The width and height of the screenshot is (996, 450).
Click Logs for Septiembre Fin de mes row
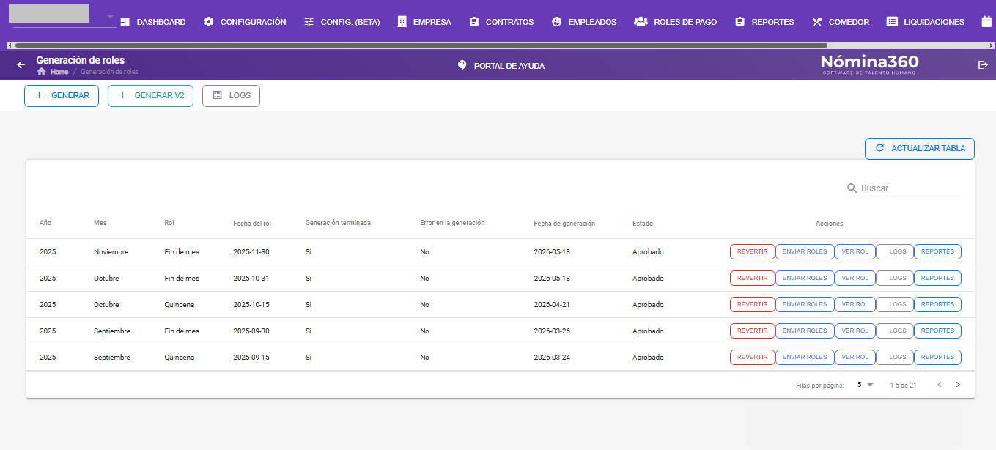tap(895, 331)
